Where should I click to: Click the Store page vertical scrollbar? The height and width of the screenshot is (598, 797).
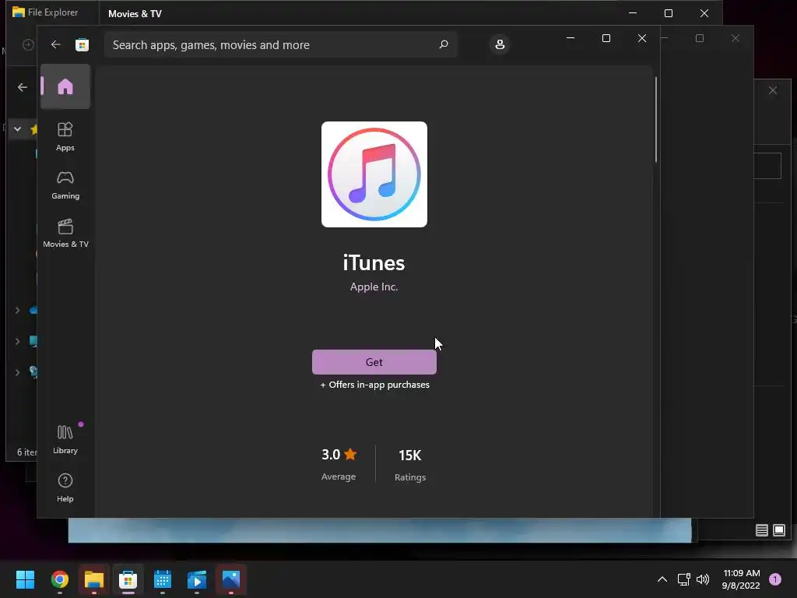click(x=655, y=120)
